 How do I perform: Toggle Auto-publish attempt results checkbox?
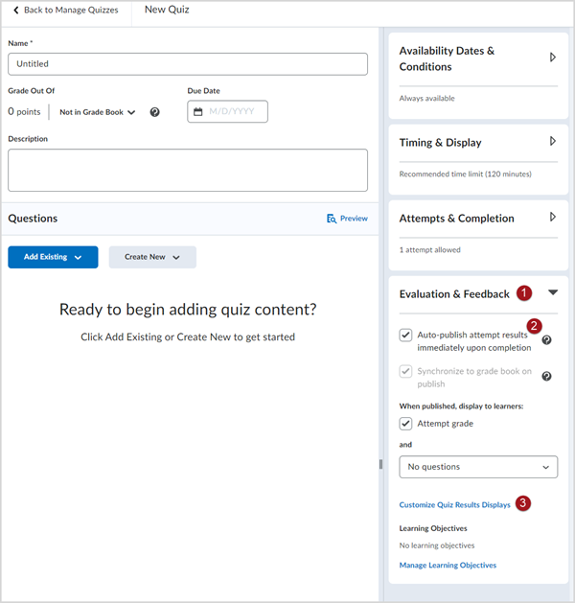405,335
